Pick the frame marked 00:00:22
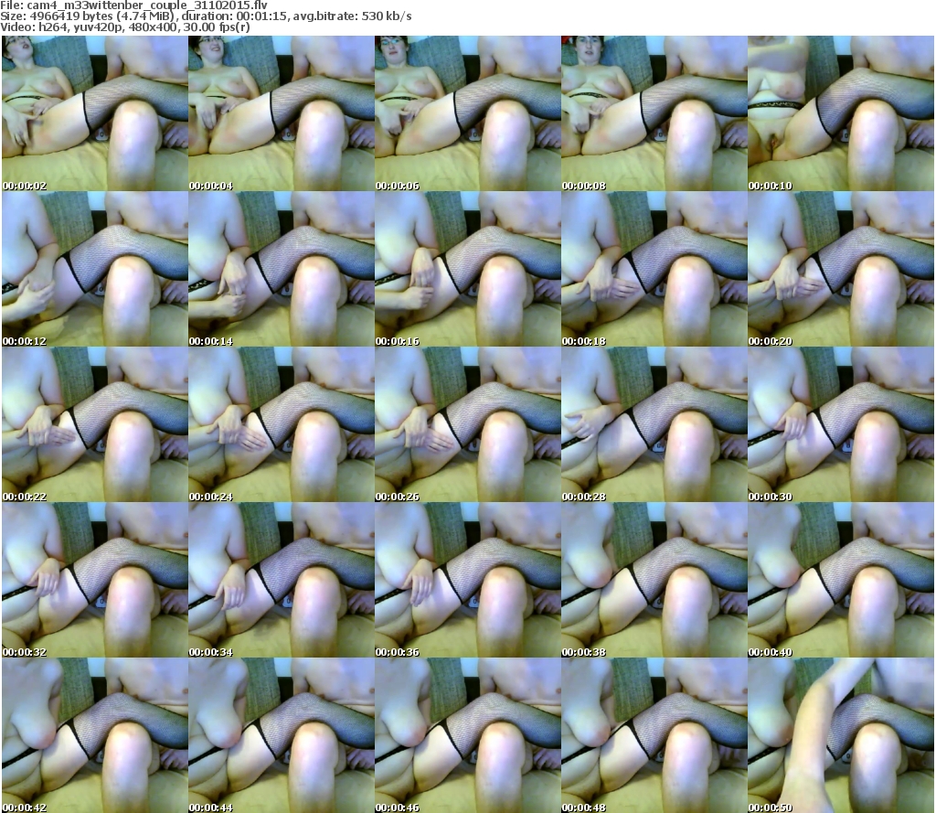The image size is (936, 813). tap(94, 424)
